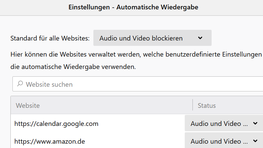Screen dimensions: 263x148
Task: Click the magnifier icon in the search field
Action: click(20, 84)
